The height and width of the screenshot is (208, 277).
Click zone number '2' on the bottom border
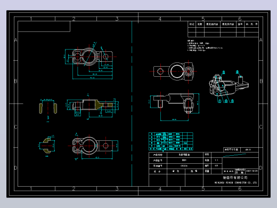click(74, 189)
